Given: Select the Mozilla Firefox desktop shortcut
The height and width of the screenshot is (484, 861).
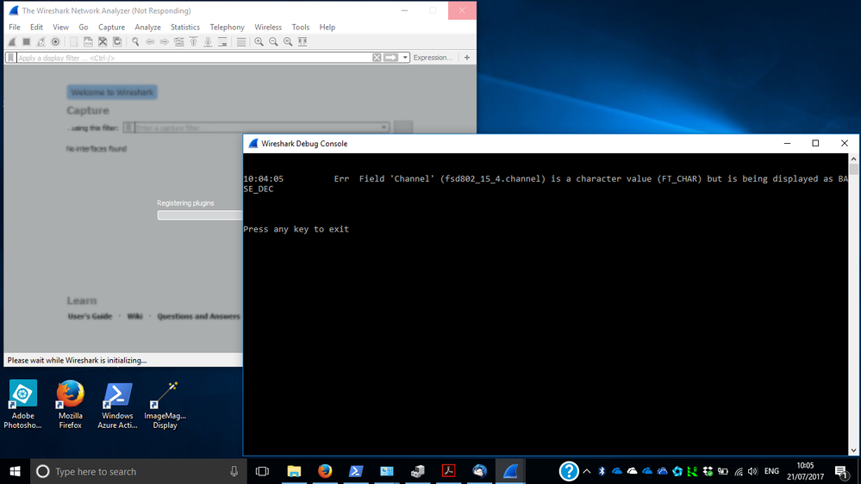Looking at the screenshot, I should tap(71, 405).
